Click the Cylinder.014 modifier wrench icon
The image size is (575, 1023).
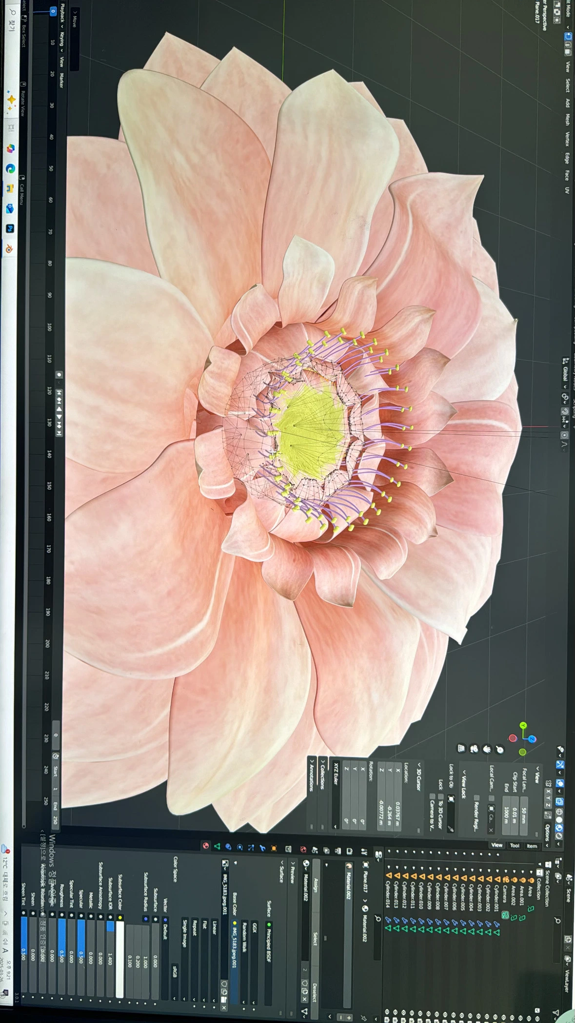point(388,921)
